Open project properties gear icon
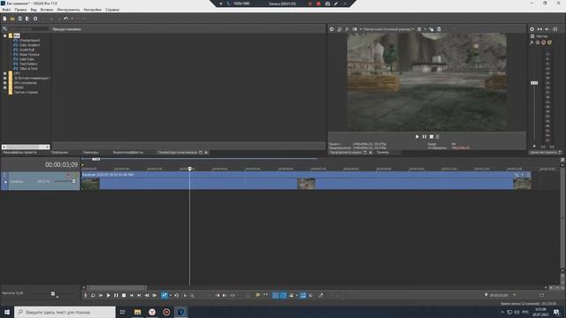 click(x=35, y=19)
